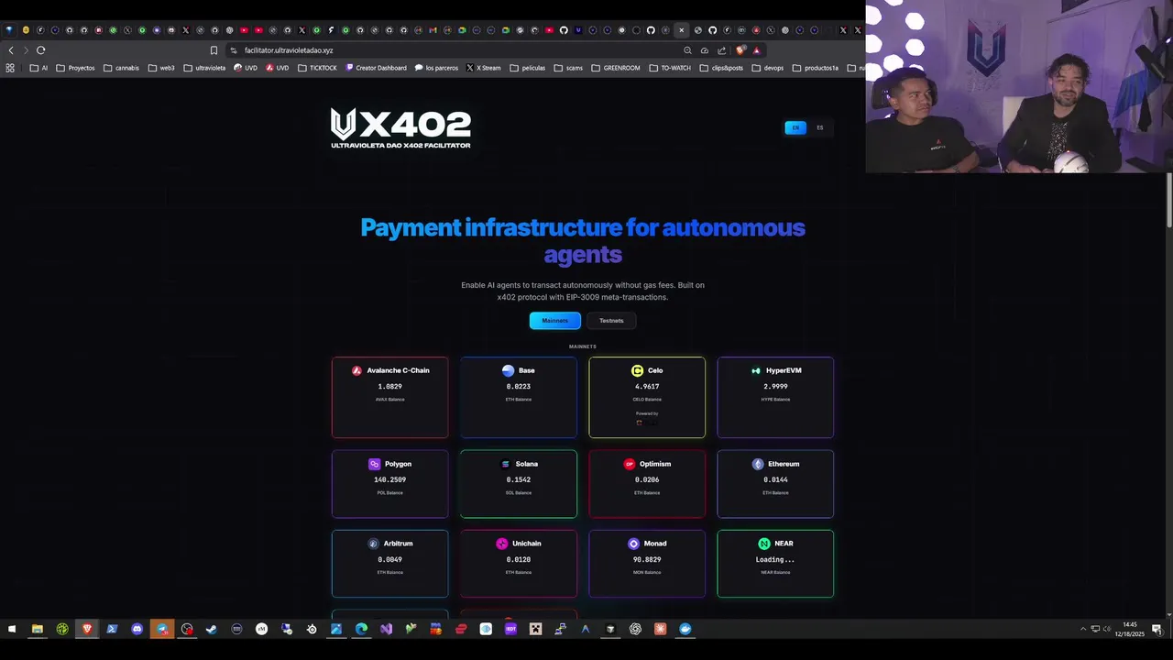This screenshot has width=1173, height=660.
Task: Click the Ethereum logo icon
Action: coord(757,464)
